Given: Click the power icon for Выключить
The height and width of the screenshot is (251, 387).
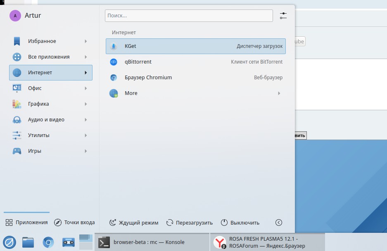Looking at the screenshot, I should tap(224, 223).
